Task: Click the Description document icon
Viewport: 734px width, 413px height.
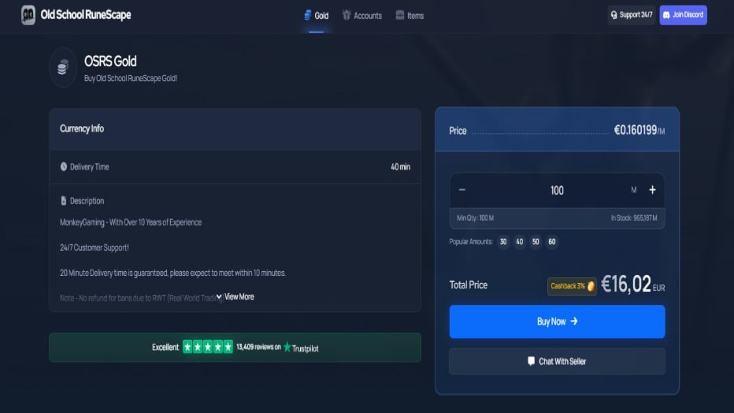Action: (x=64, y=201)
